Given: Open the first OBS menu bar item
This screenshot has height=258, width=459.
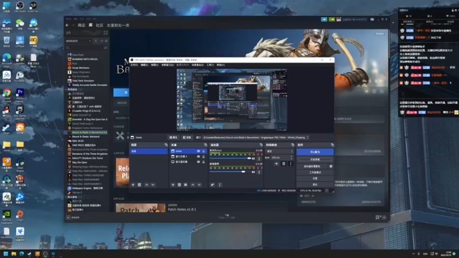Looking at the screenshot, I should click(134, 65).
